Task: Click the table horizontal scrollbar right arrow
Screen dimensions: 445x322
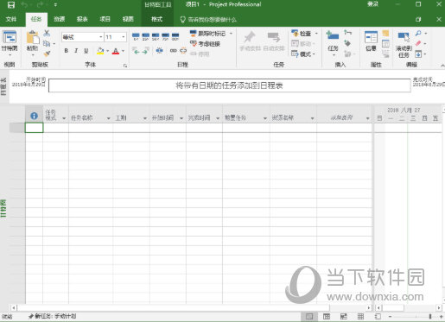Action: click(x=369, y=307)
